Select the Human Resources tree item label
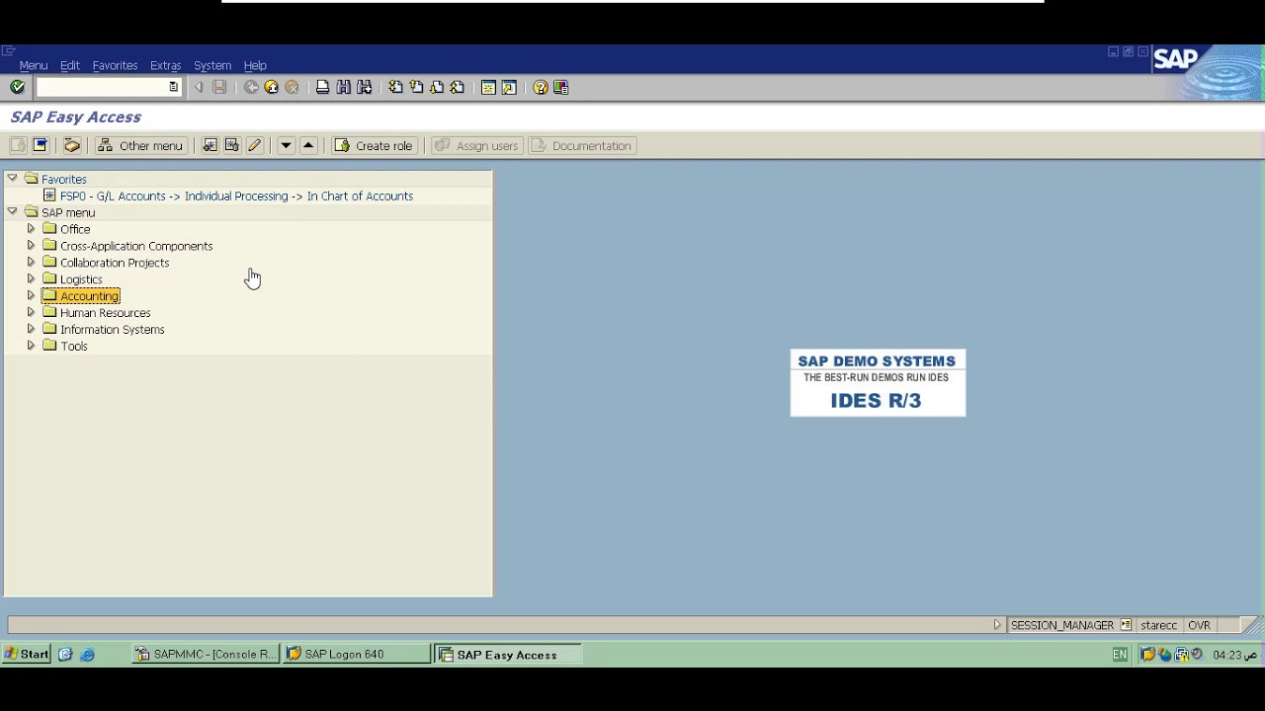 (x=105, y=313)
